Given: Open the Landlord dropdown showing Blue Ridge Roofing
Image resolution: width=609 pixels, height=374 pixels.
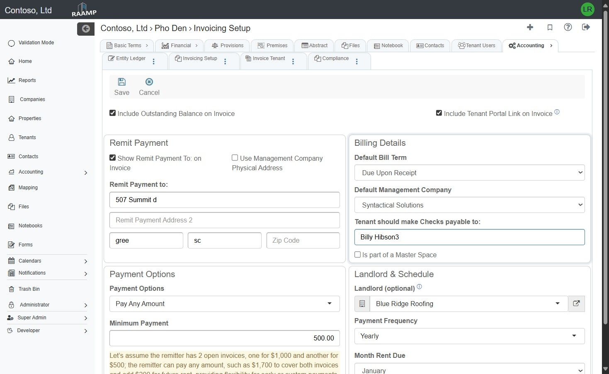Looking at the screenshot, I should click(468, 304).
